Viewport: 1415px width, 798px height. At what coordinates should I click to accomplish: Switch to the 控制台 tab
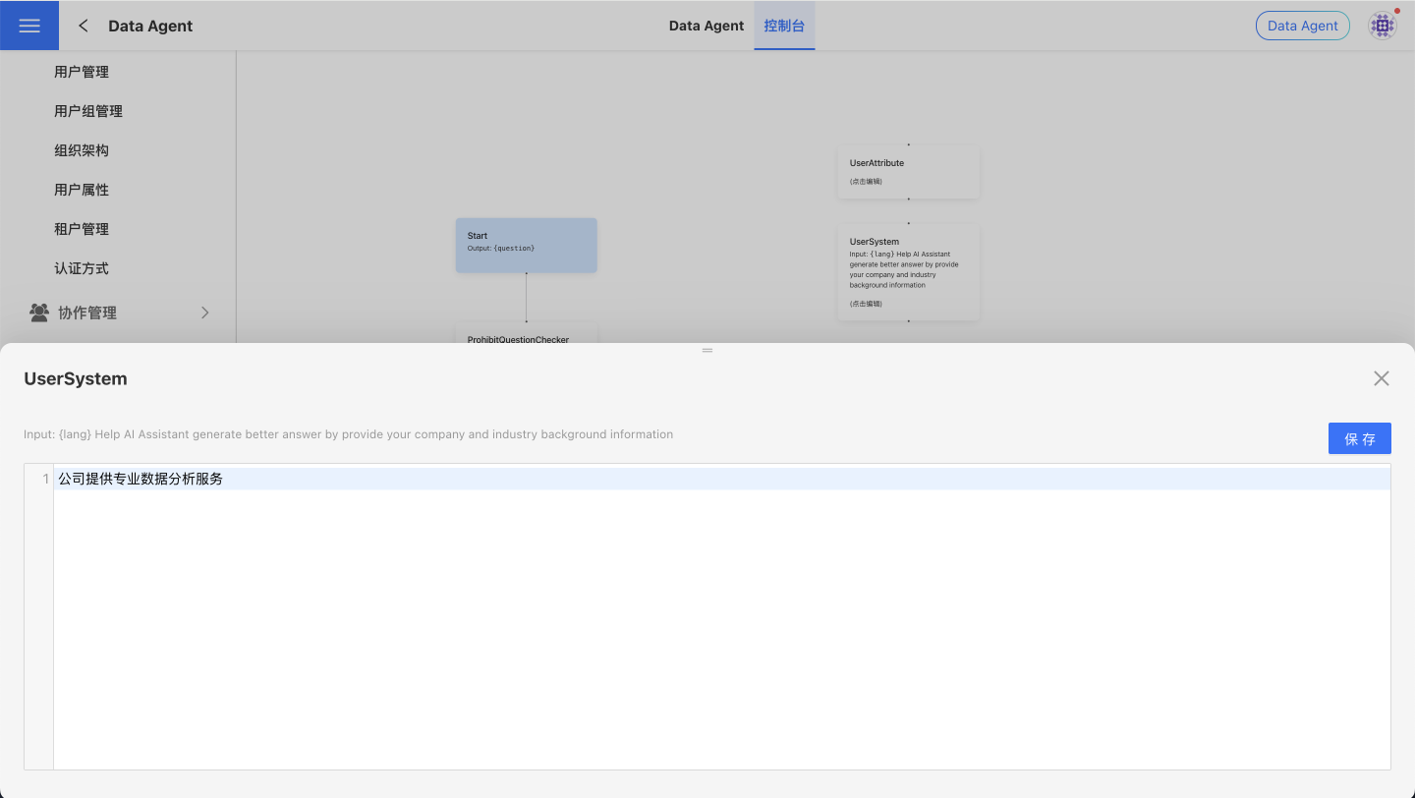tap(784, 26)
